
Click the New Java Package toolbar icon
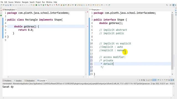tap(61, 5)
